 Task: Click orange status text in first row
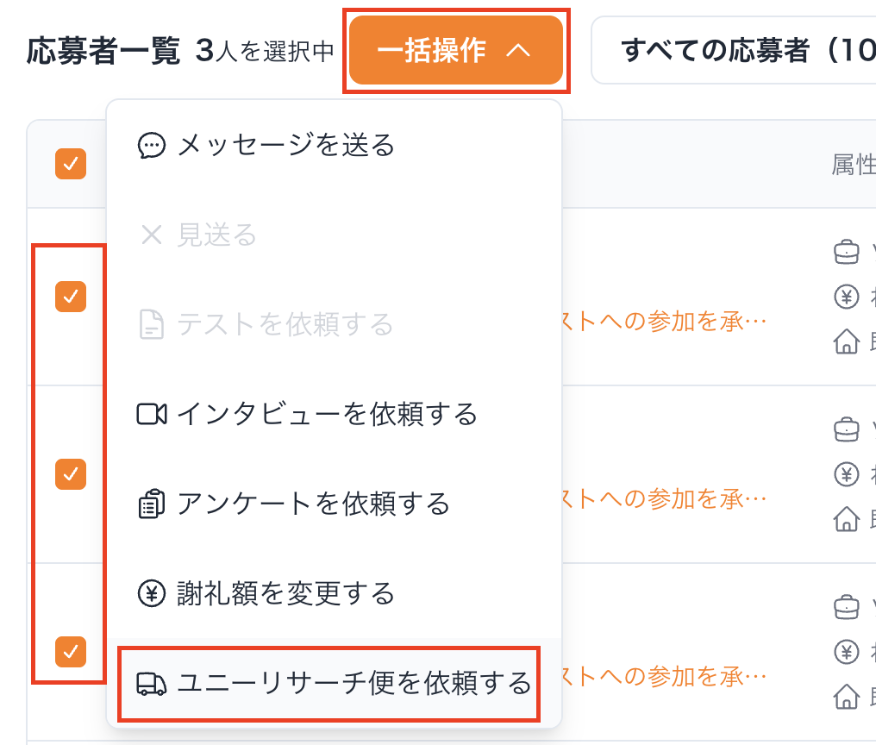[664, 322]
